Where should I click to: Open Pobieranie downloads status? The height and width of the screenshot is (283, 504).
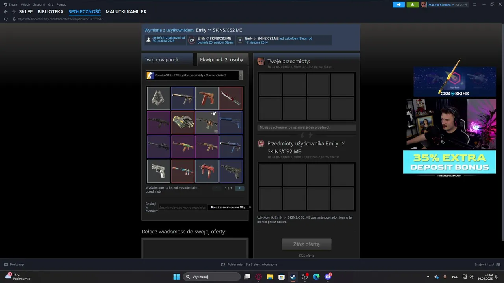pyautogui.click(x=249, y=265)
